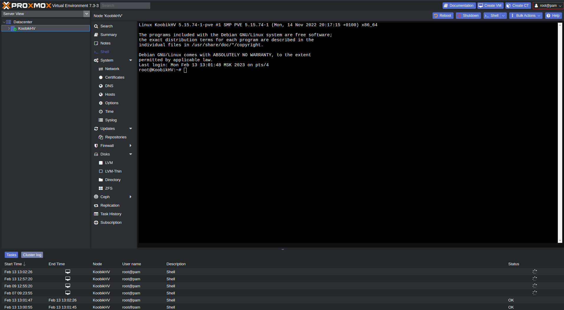Viewport: 564px width, 310px height.
Task: Expand the KoobikHV tree node arrow
Action: 9,29
